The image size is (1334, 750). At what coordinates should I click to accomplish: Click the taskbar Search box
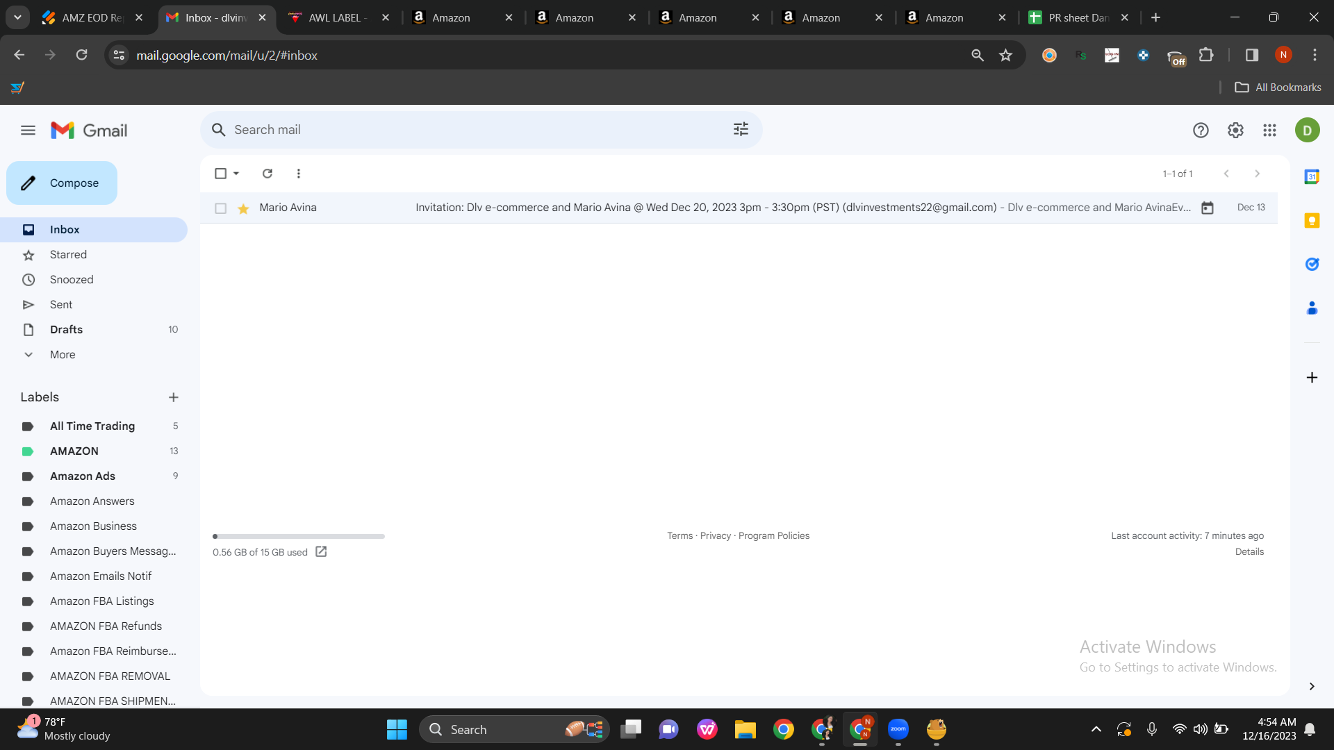point(514,729)
